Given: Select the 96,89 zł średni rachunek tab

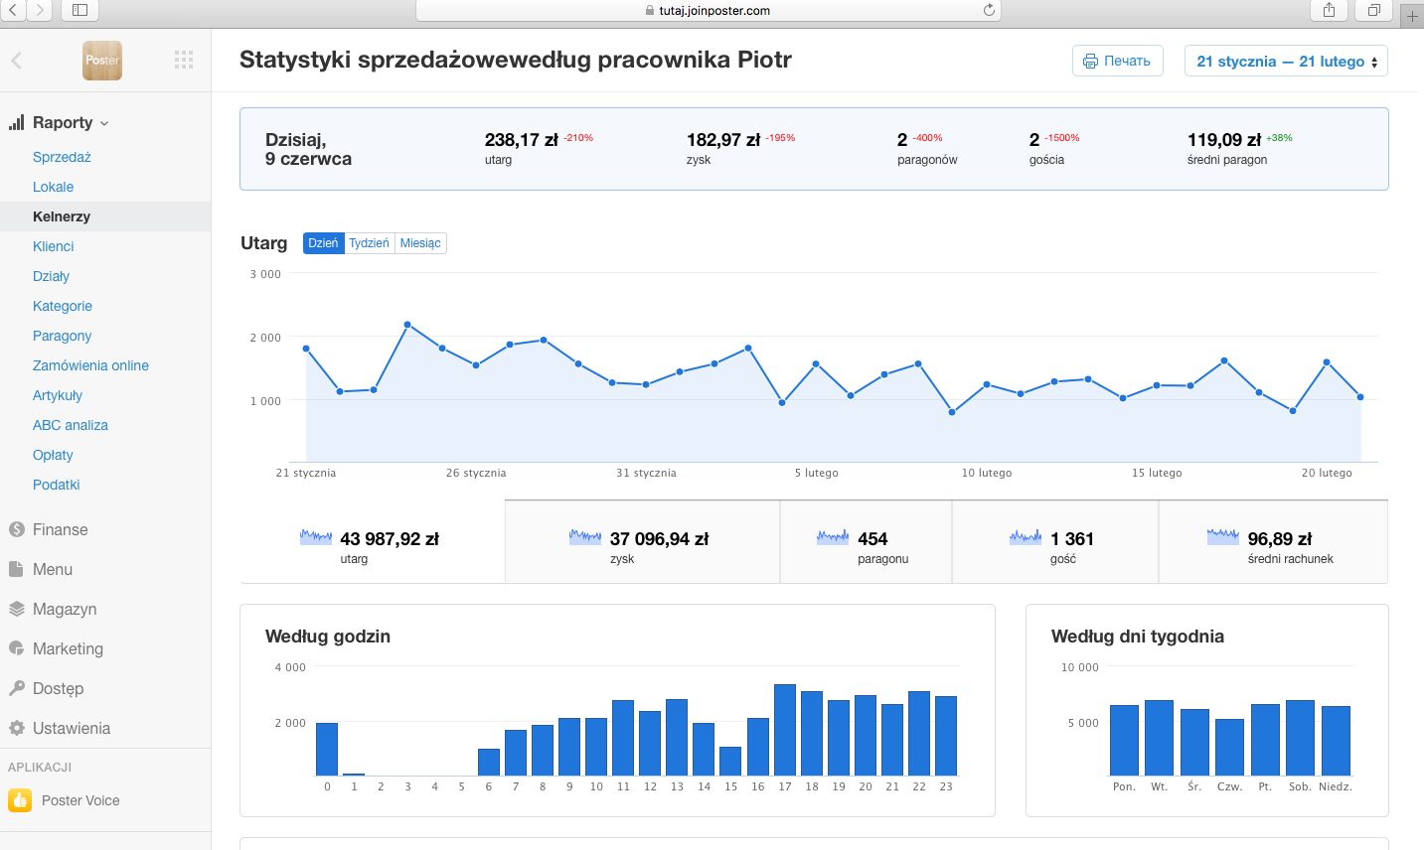Looking at the screenshot, I should (x=1274, y=542).
